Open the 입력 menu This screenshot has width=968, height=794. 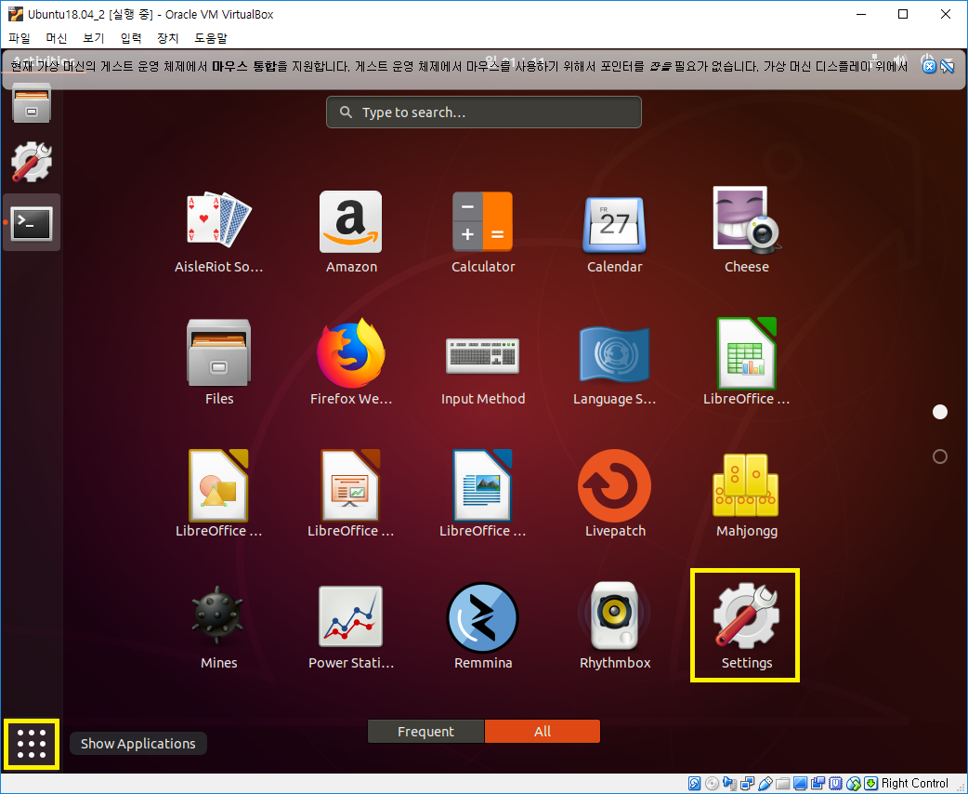131,38
